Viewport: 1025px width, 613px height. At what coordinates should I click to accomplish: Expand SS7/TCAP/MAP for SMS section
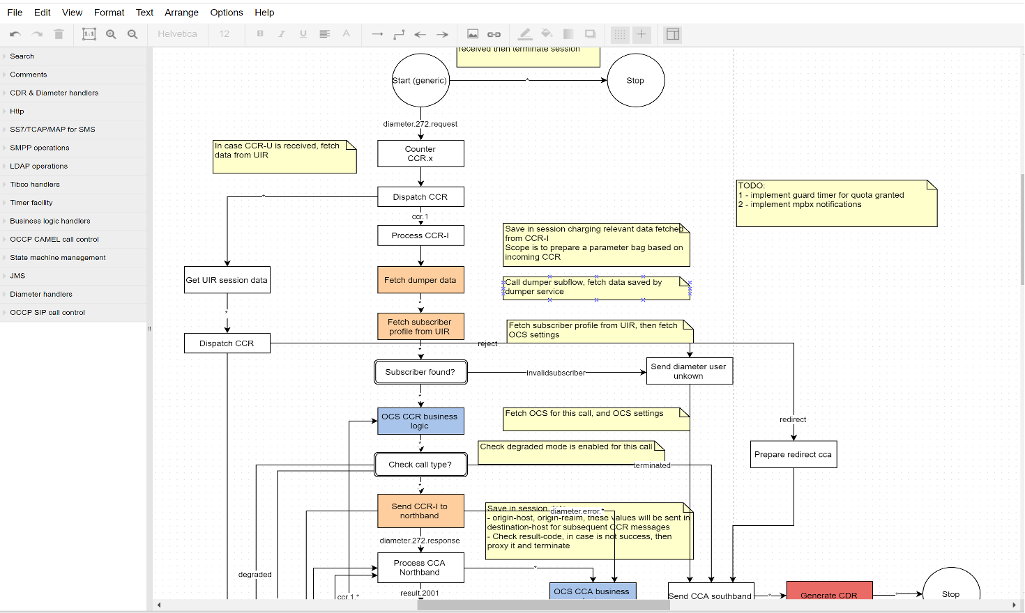[x=73, y=130]
